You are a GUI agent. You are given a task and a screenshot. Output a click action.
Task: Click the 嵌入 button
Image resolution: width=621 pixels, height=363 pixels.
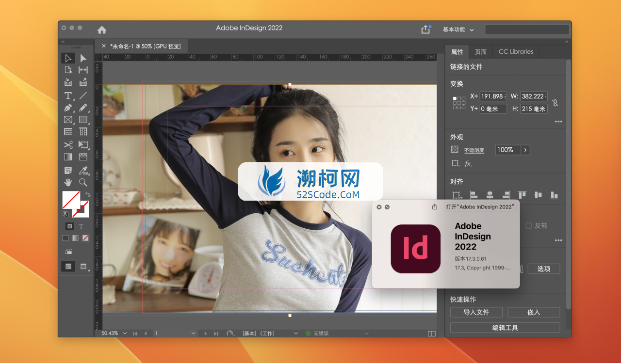point(534,312)
